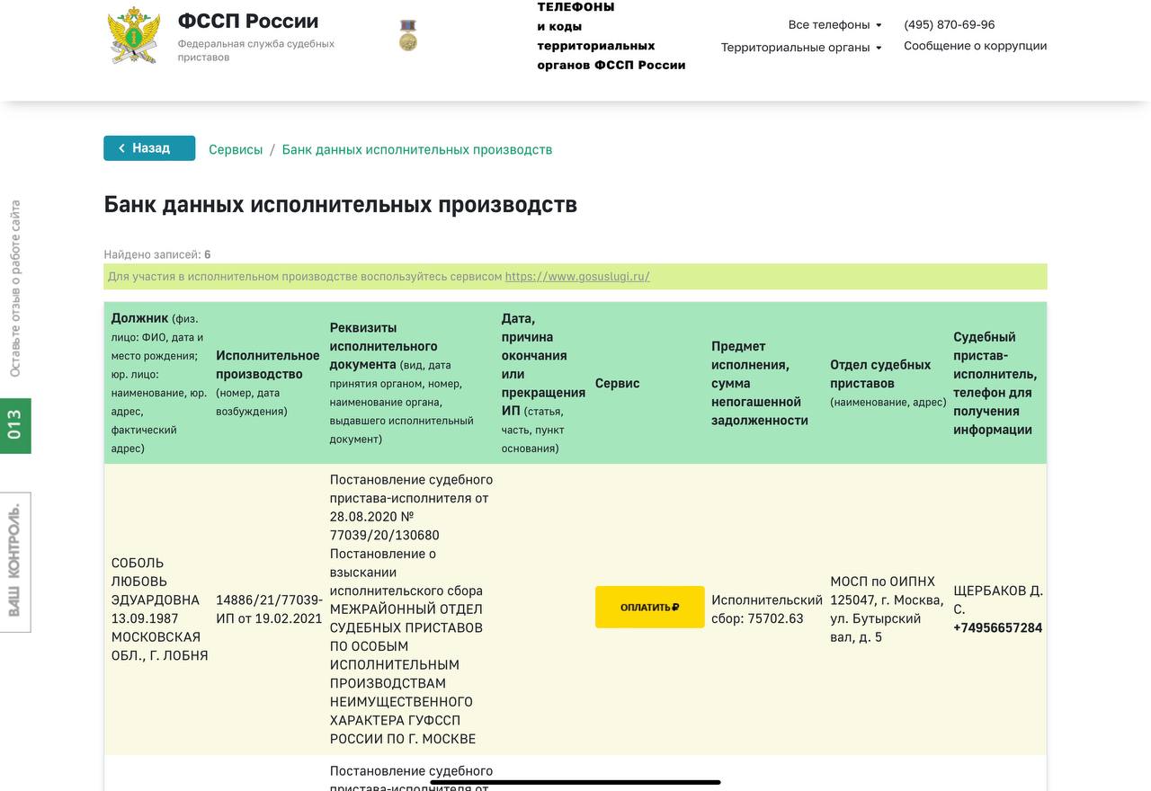
Task: Expand the Территориальные органы dropdown
Action: [801, 47]
